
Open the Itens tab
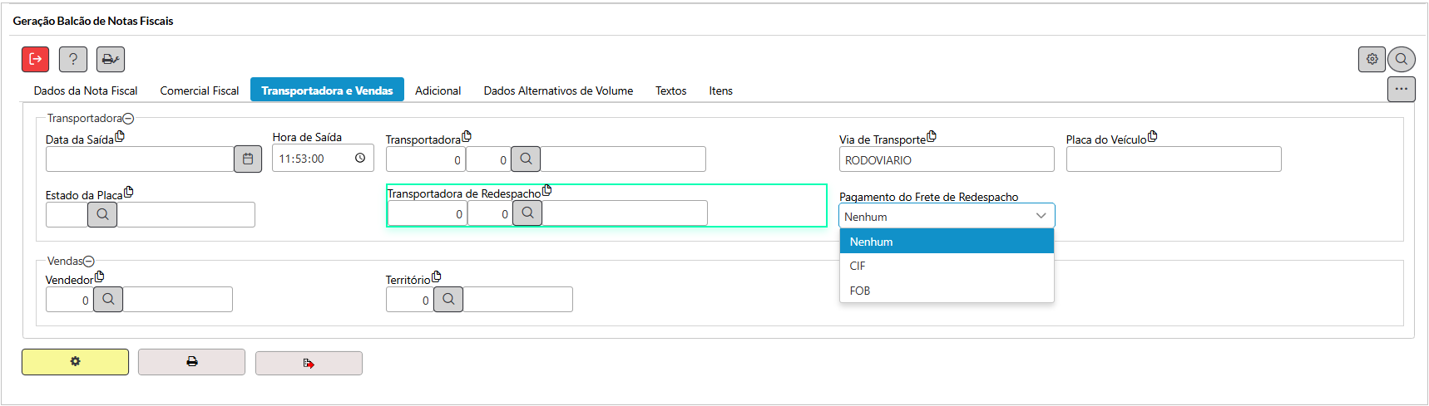tap(720, 90)
